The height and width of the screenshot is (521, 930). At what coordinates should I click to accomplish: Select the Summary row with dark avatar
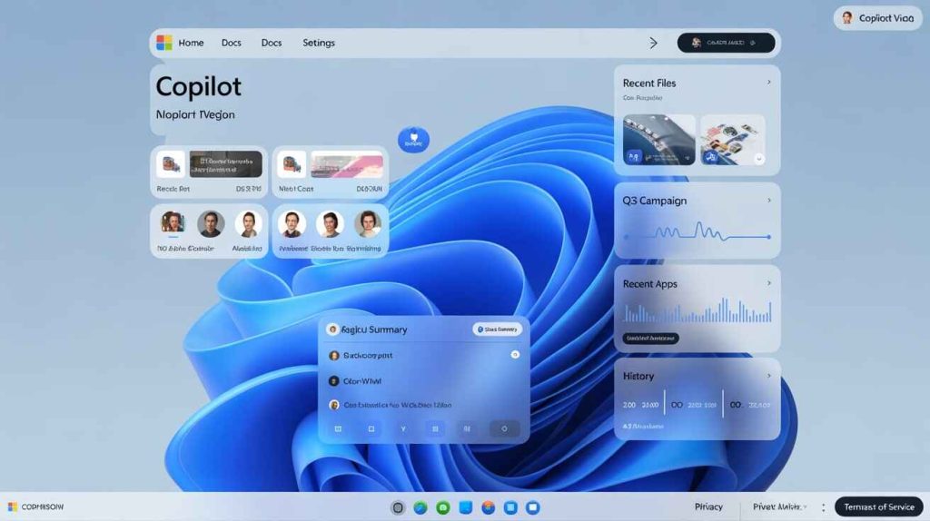click(x=423, y=381)
